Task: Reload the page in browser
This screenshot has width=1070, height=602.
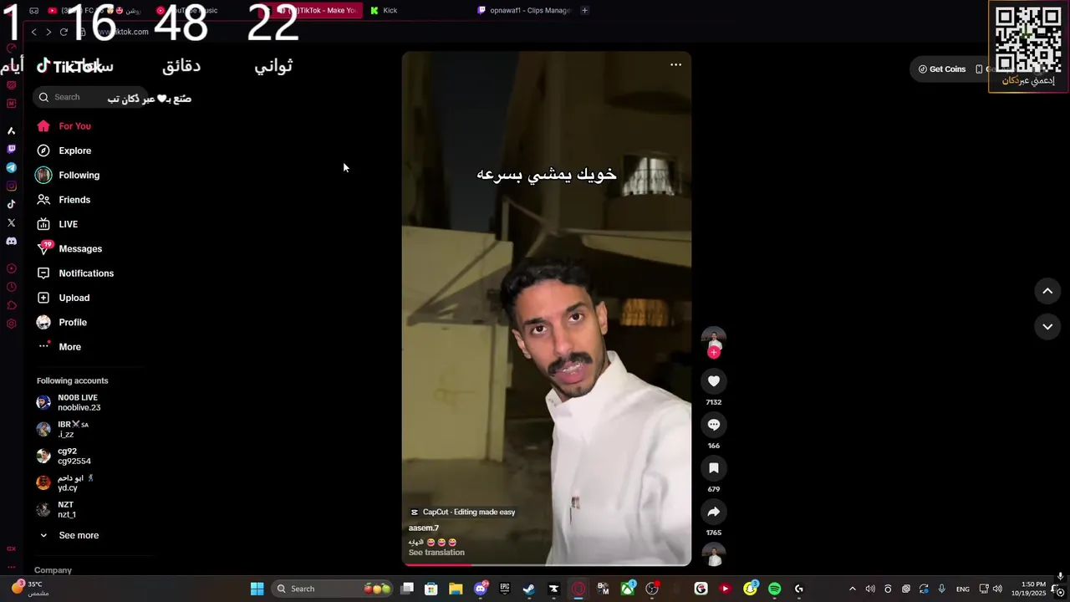Action: [x=64, y=32]
